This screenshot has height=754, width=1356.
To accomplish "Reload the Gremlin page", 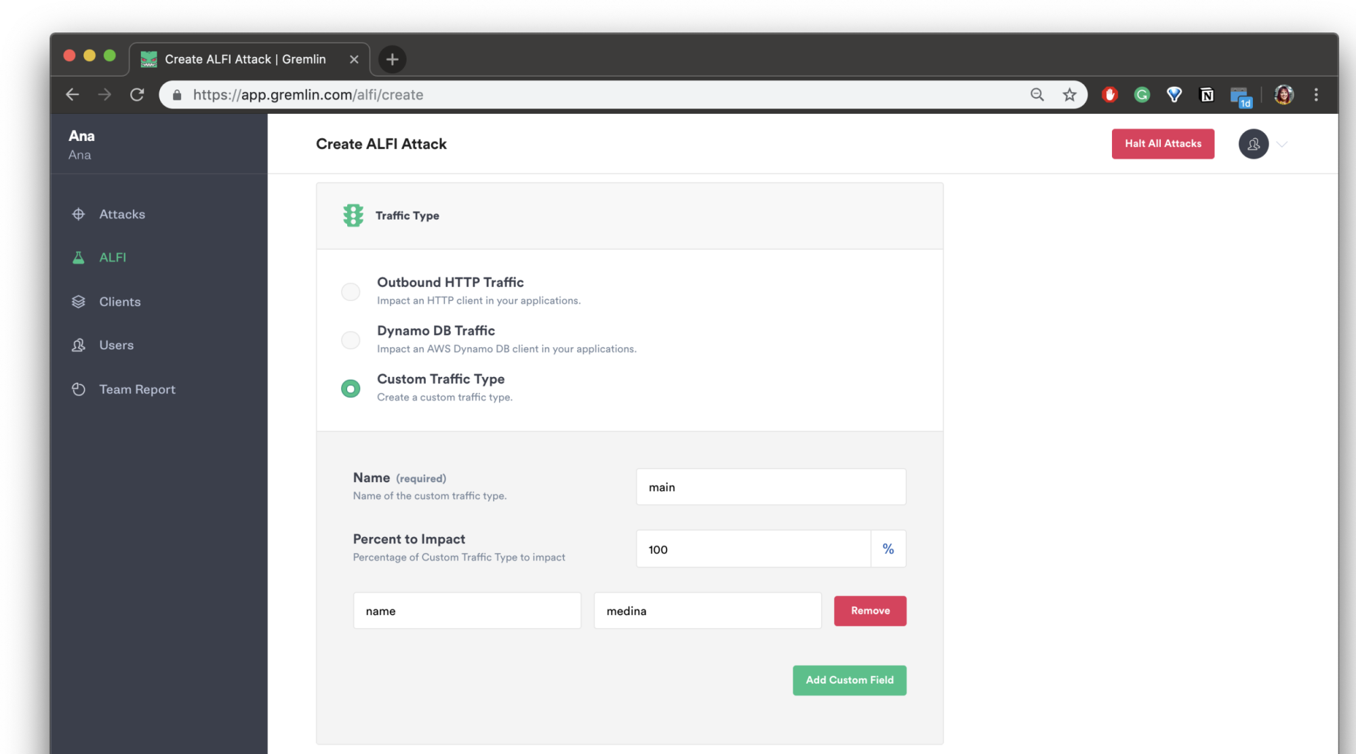I will [137, 95].
